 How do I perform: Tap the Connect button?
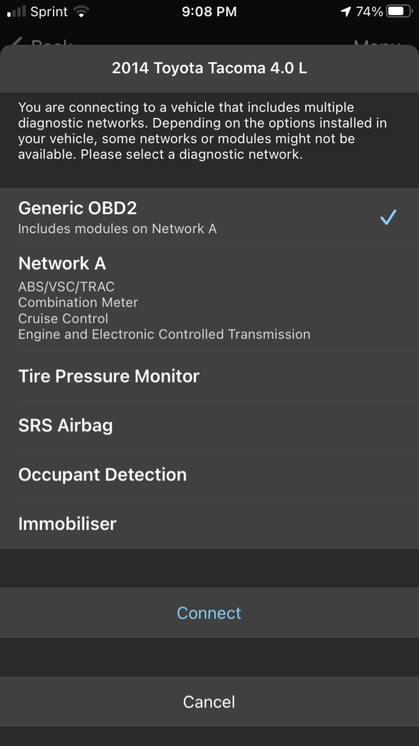(209, 612)
